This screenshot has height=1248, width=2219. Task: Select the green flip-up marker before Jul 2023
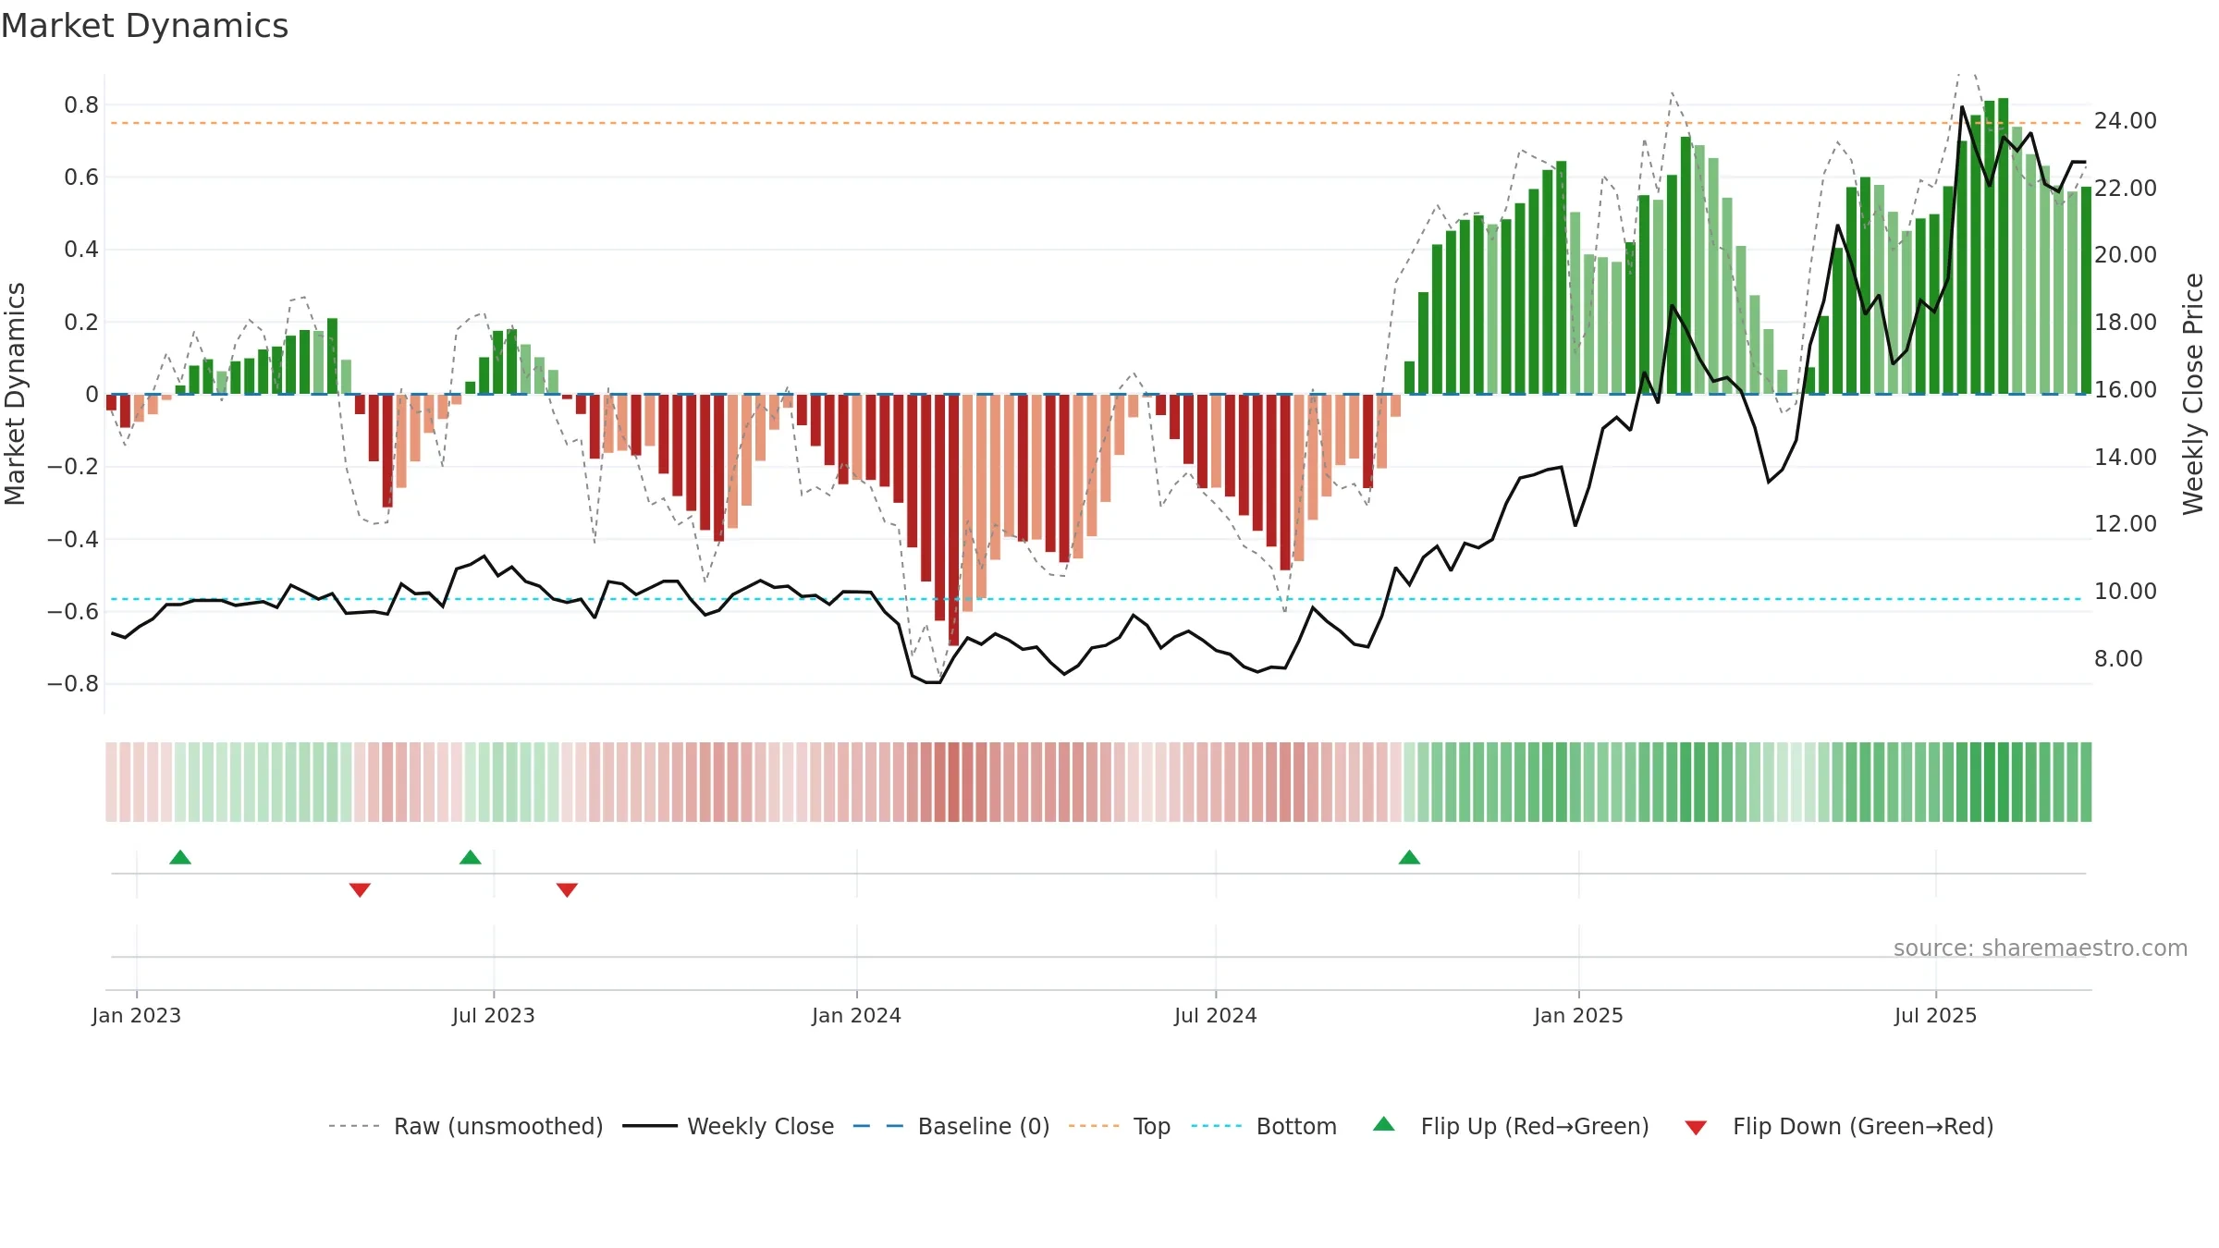pos(471,857)
